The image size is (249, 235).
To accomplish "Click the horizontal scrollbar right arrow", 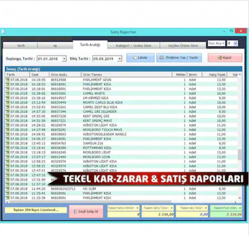I will point(235,202).
